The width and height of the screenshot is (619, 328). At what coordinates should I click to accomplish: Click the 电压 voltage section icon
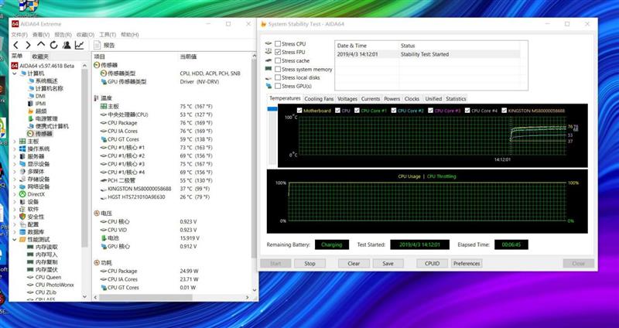click(97, 214)
